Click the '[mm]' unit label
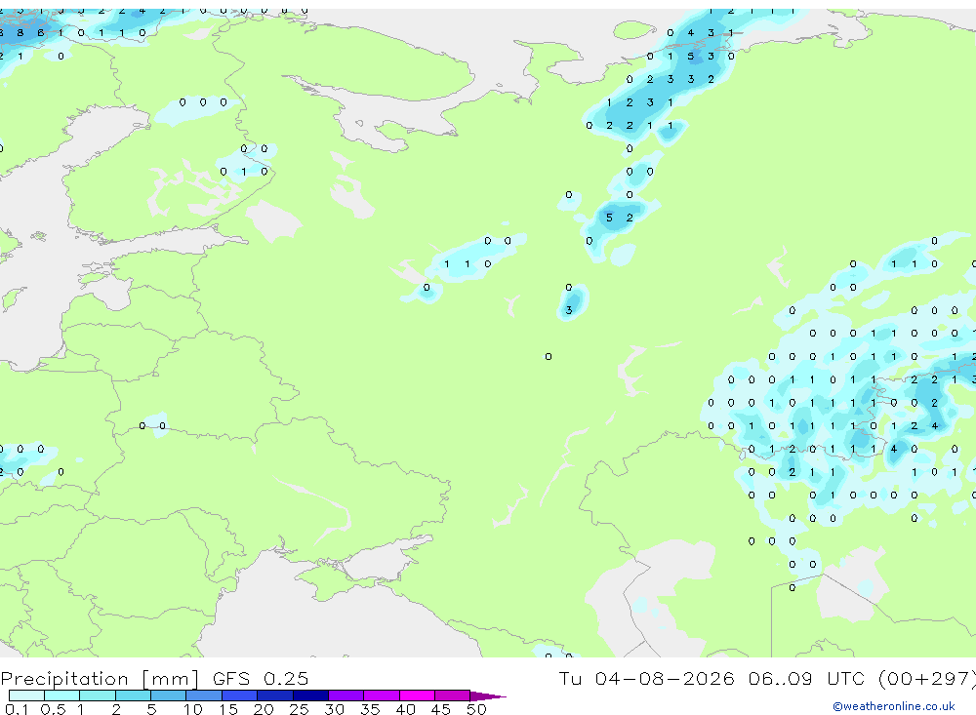Viewport: 976px width, 715px height. (171, 679)
